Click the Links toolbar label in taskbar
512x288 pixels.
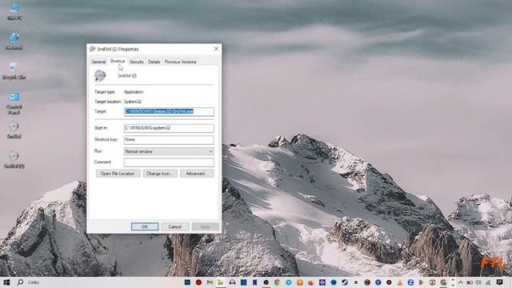tap(34, 282)
